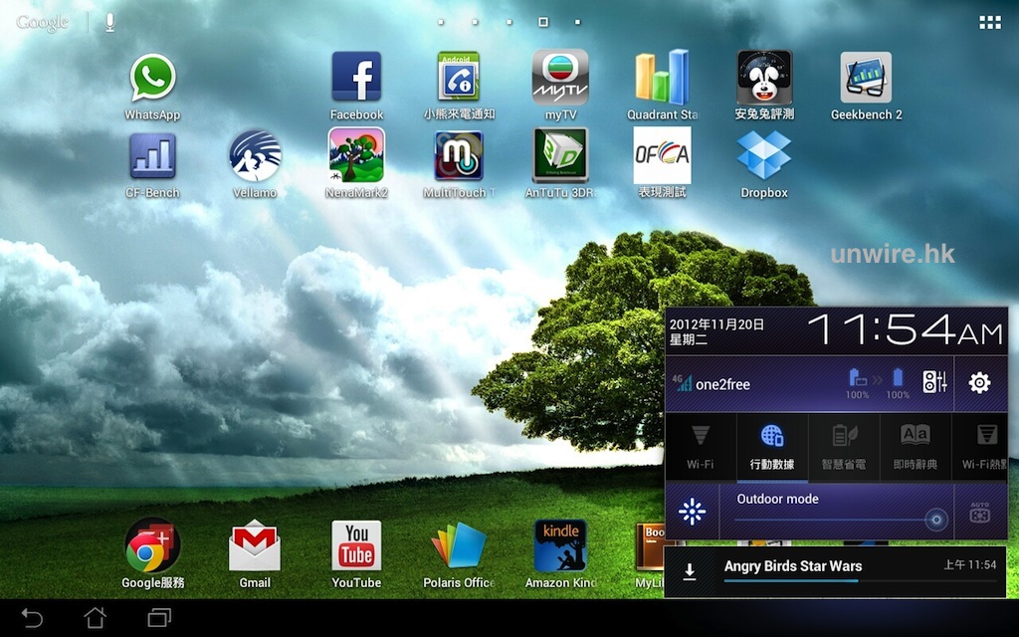
Task: Open settings via the gear icon
Action: pos(979,383)
